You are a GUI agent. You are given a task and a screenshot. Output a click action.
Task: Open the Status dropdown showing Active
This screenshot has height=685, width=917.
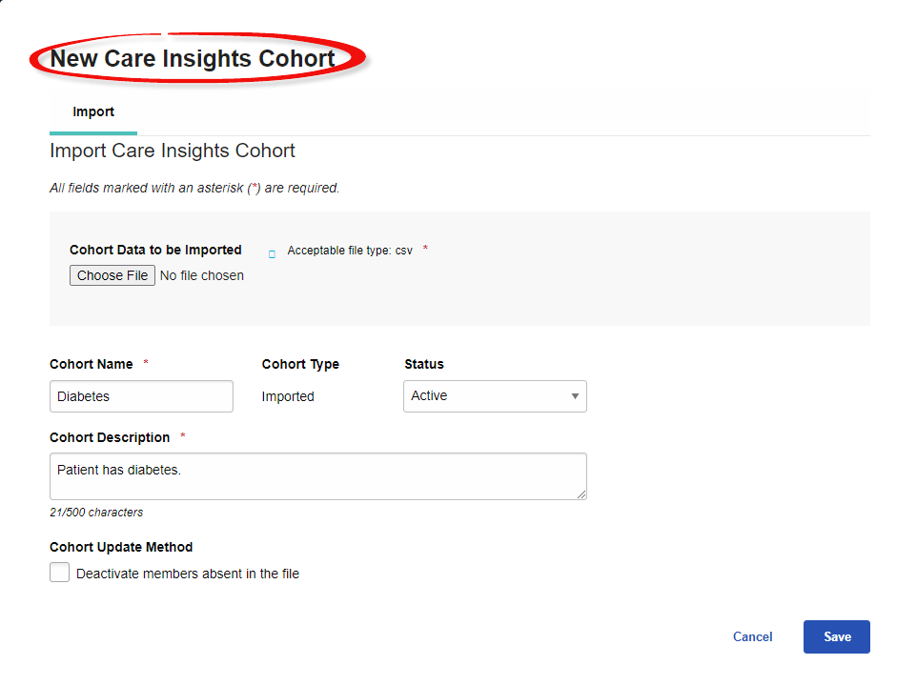[x=495, y=396]
